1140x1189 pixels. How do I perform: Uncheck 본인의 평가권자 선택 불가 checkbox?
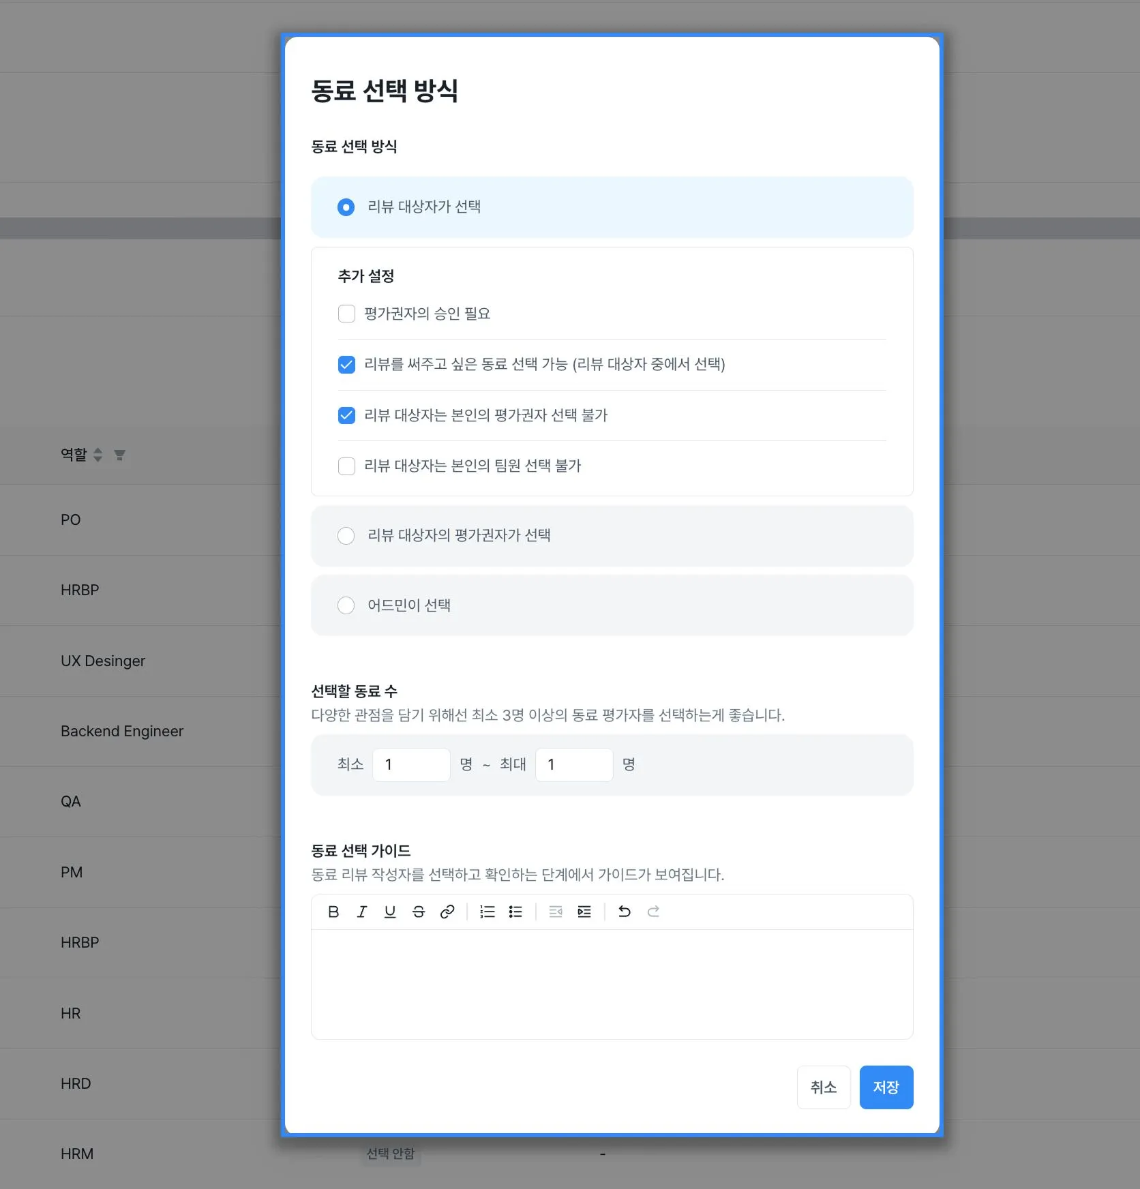tap(346, 415)
